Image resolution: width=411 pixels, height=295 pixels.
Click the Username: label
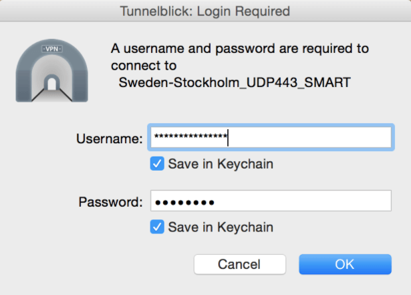tap(110, 138)
